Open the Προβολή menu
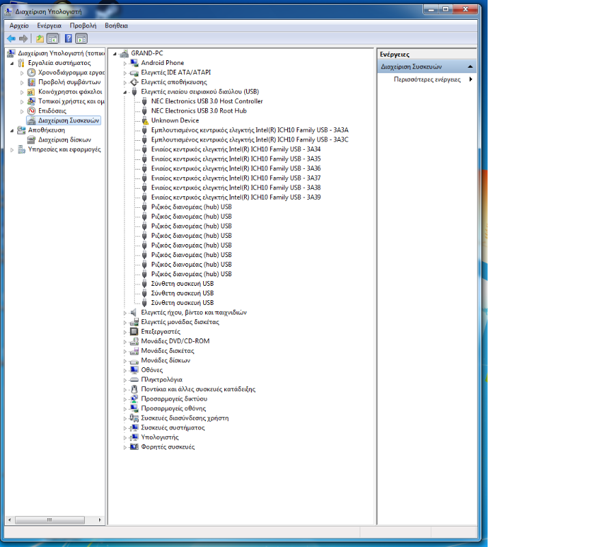The height and width of the screenshot is (547, 614). 83,25
